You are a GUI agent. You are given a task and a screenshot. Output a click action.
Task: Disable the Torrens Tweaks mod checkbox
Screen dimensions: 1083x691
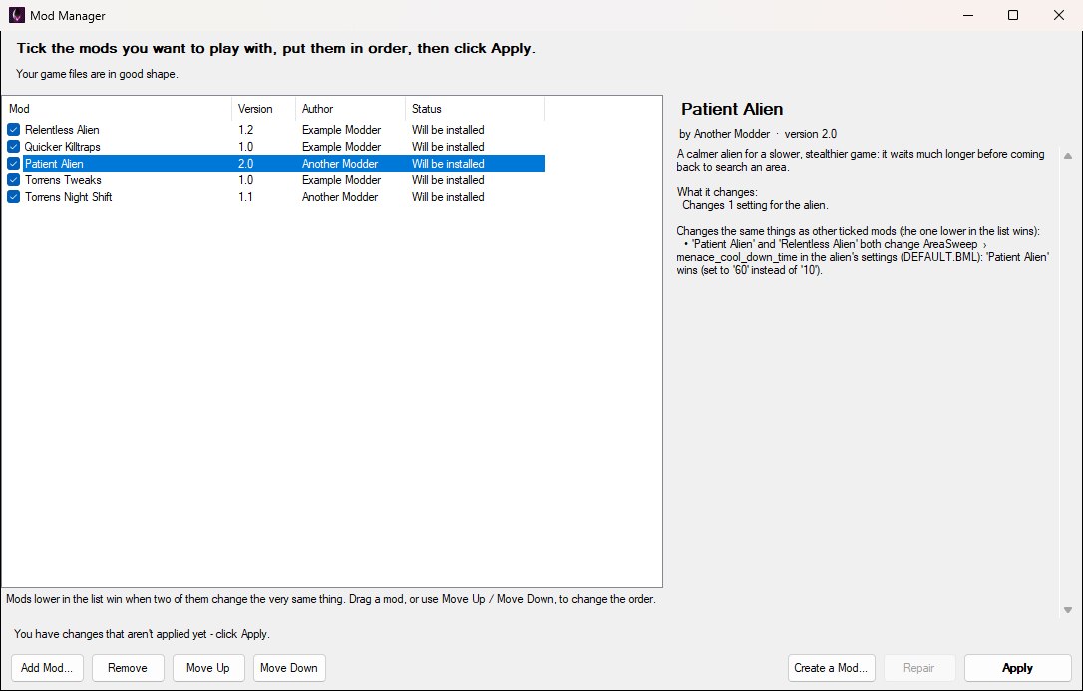coord(13,180)
